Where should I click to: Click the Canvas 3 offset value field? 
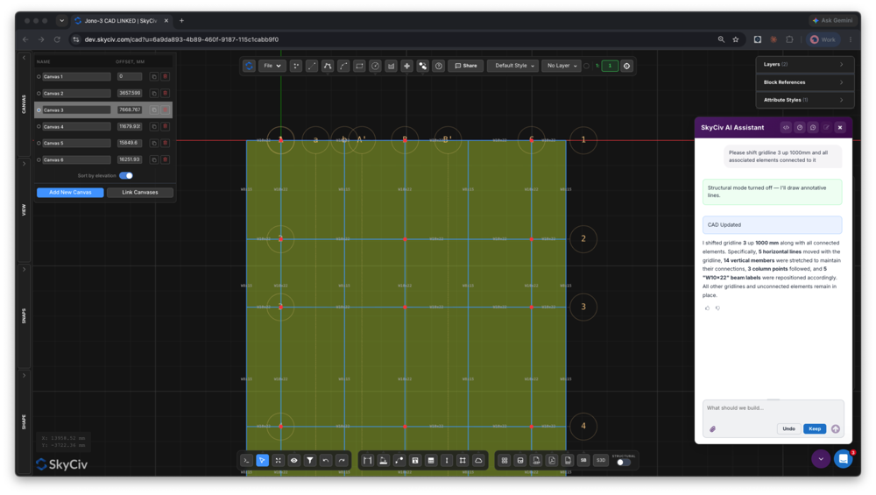pos(130,110)
